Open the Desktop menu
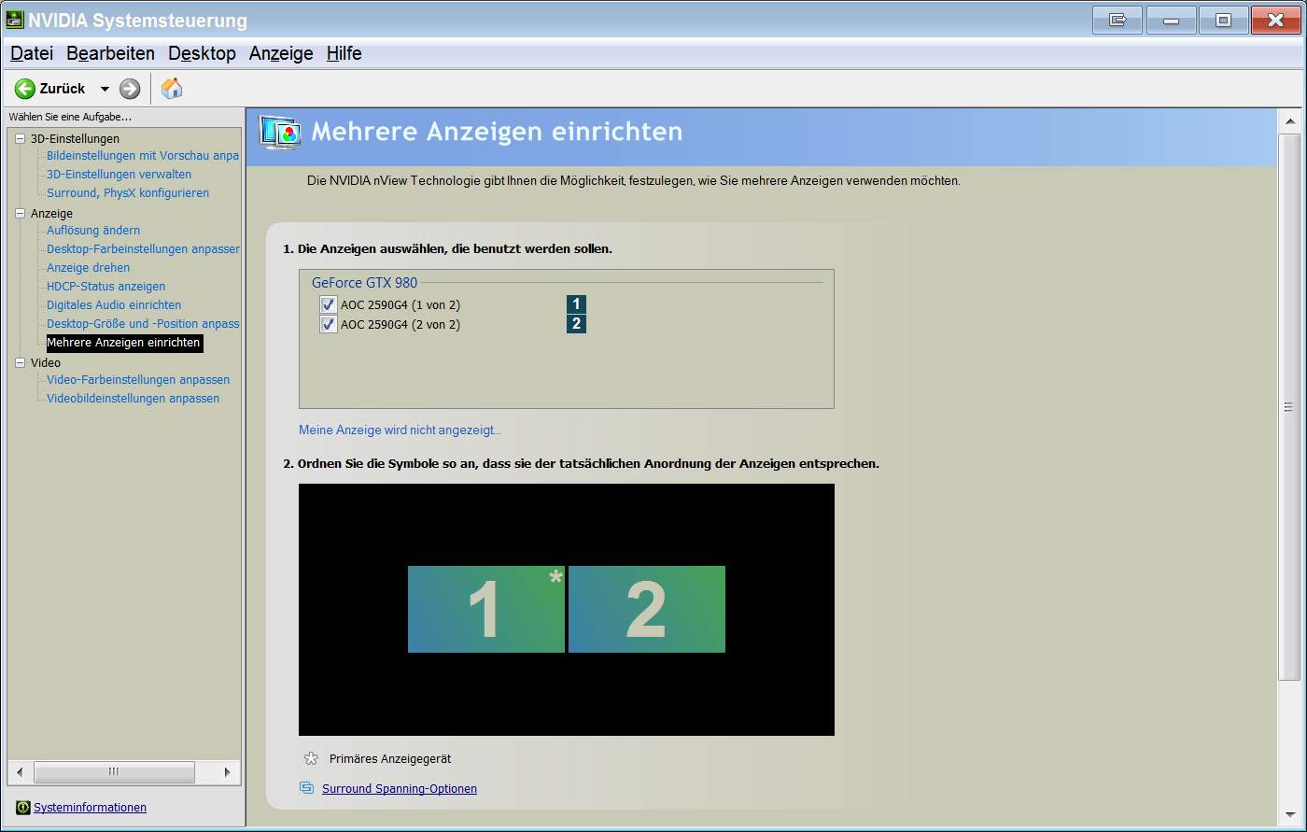 pyautogui.click(x=202, y=54)
